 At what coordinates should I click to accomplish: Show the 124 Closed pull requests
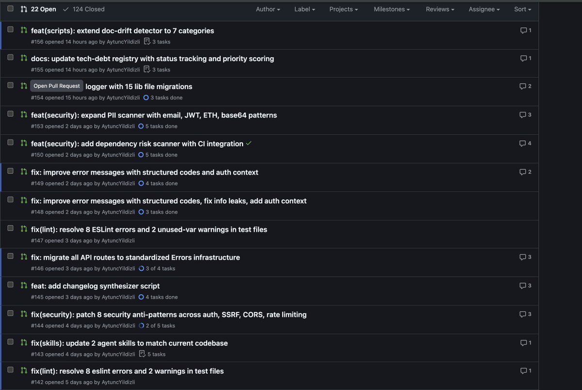click(x=83, y=9)
